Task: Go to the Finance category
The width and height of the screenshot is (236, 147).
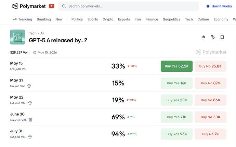Action: (152, 19)
